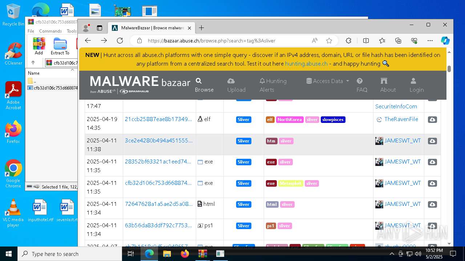This screenshot has width=465, height=261.
Task: Click the taskbar clock showing 10:52 PM
Action: 434,254
